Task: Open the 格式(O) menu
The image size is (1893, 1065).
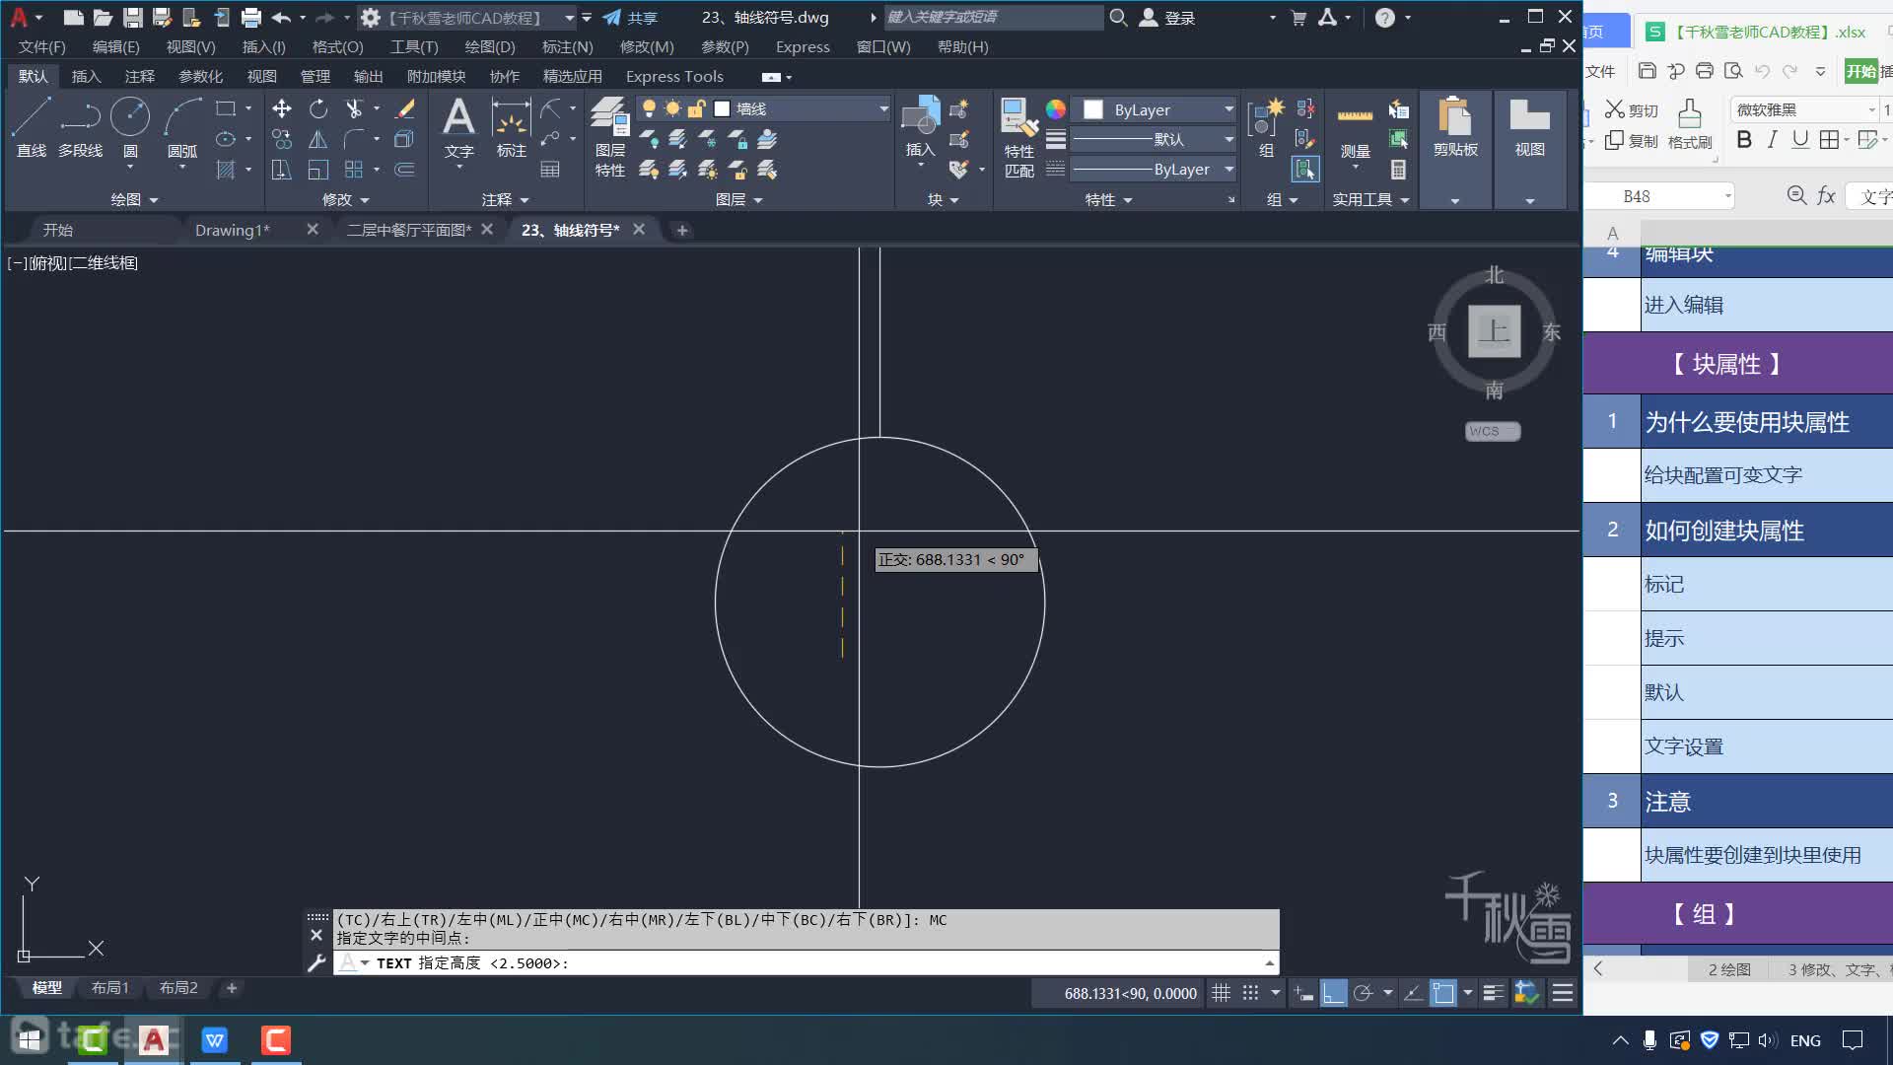Action: click(337, 46)
